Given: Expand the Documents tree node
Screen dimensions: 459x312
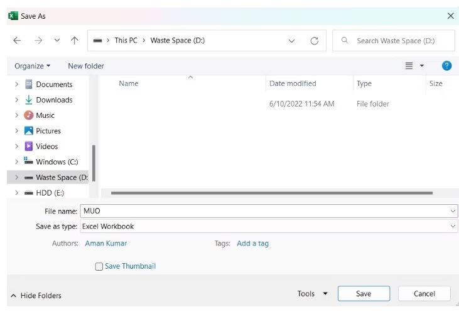Looking at the screenshot, I should (x=17, y=85).
